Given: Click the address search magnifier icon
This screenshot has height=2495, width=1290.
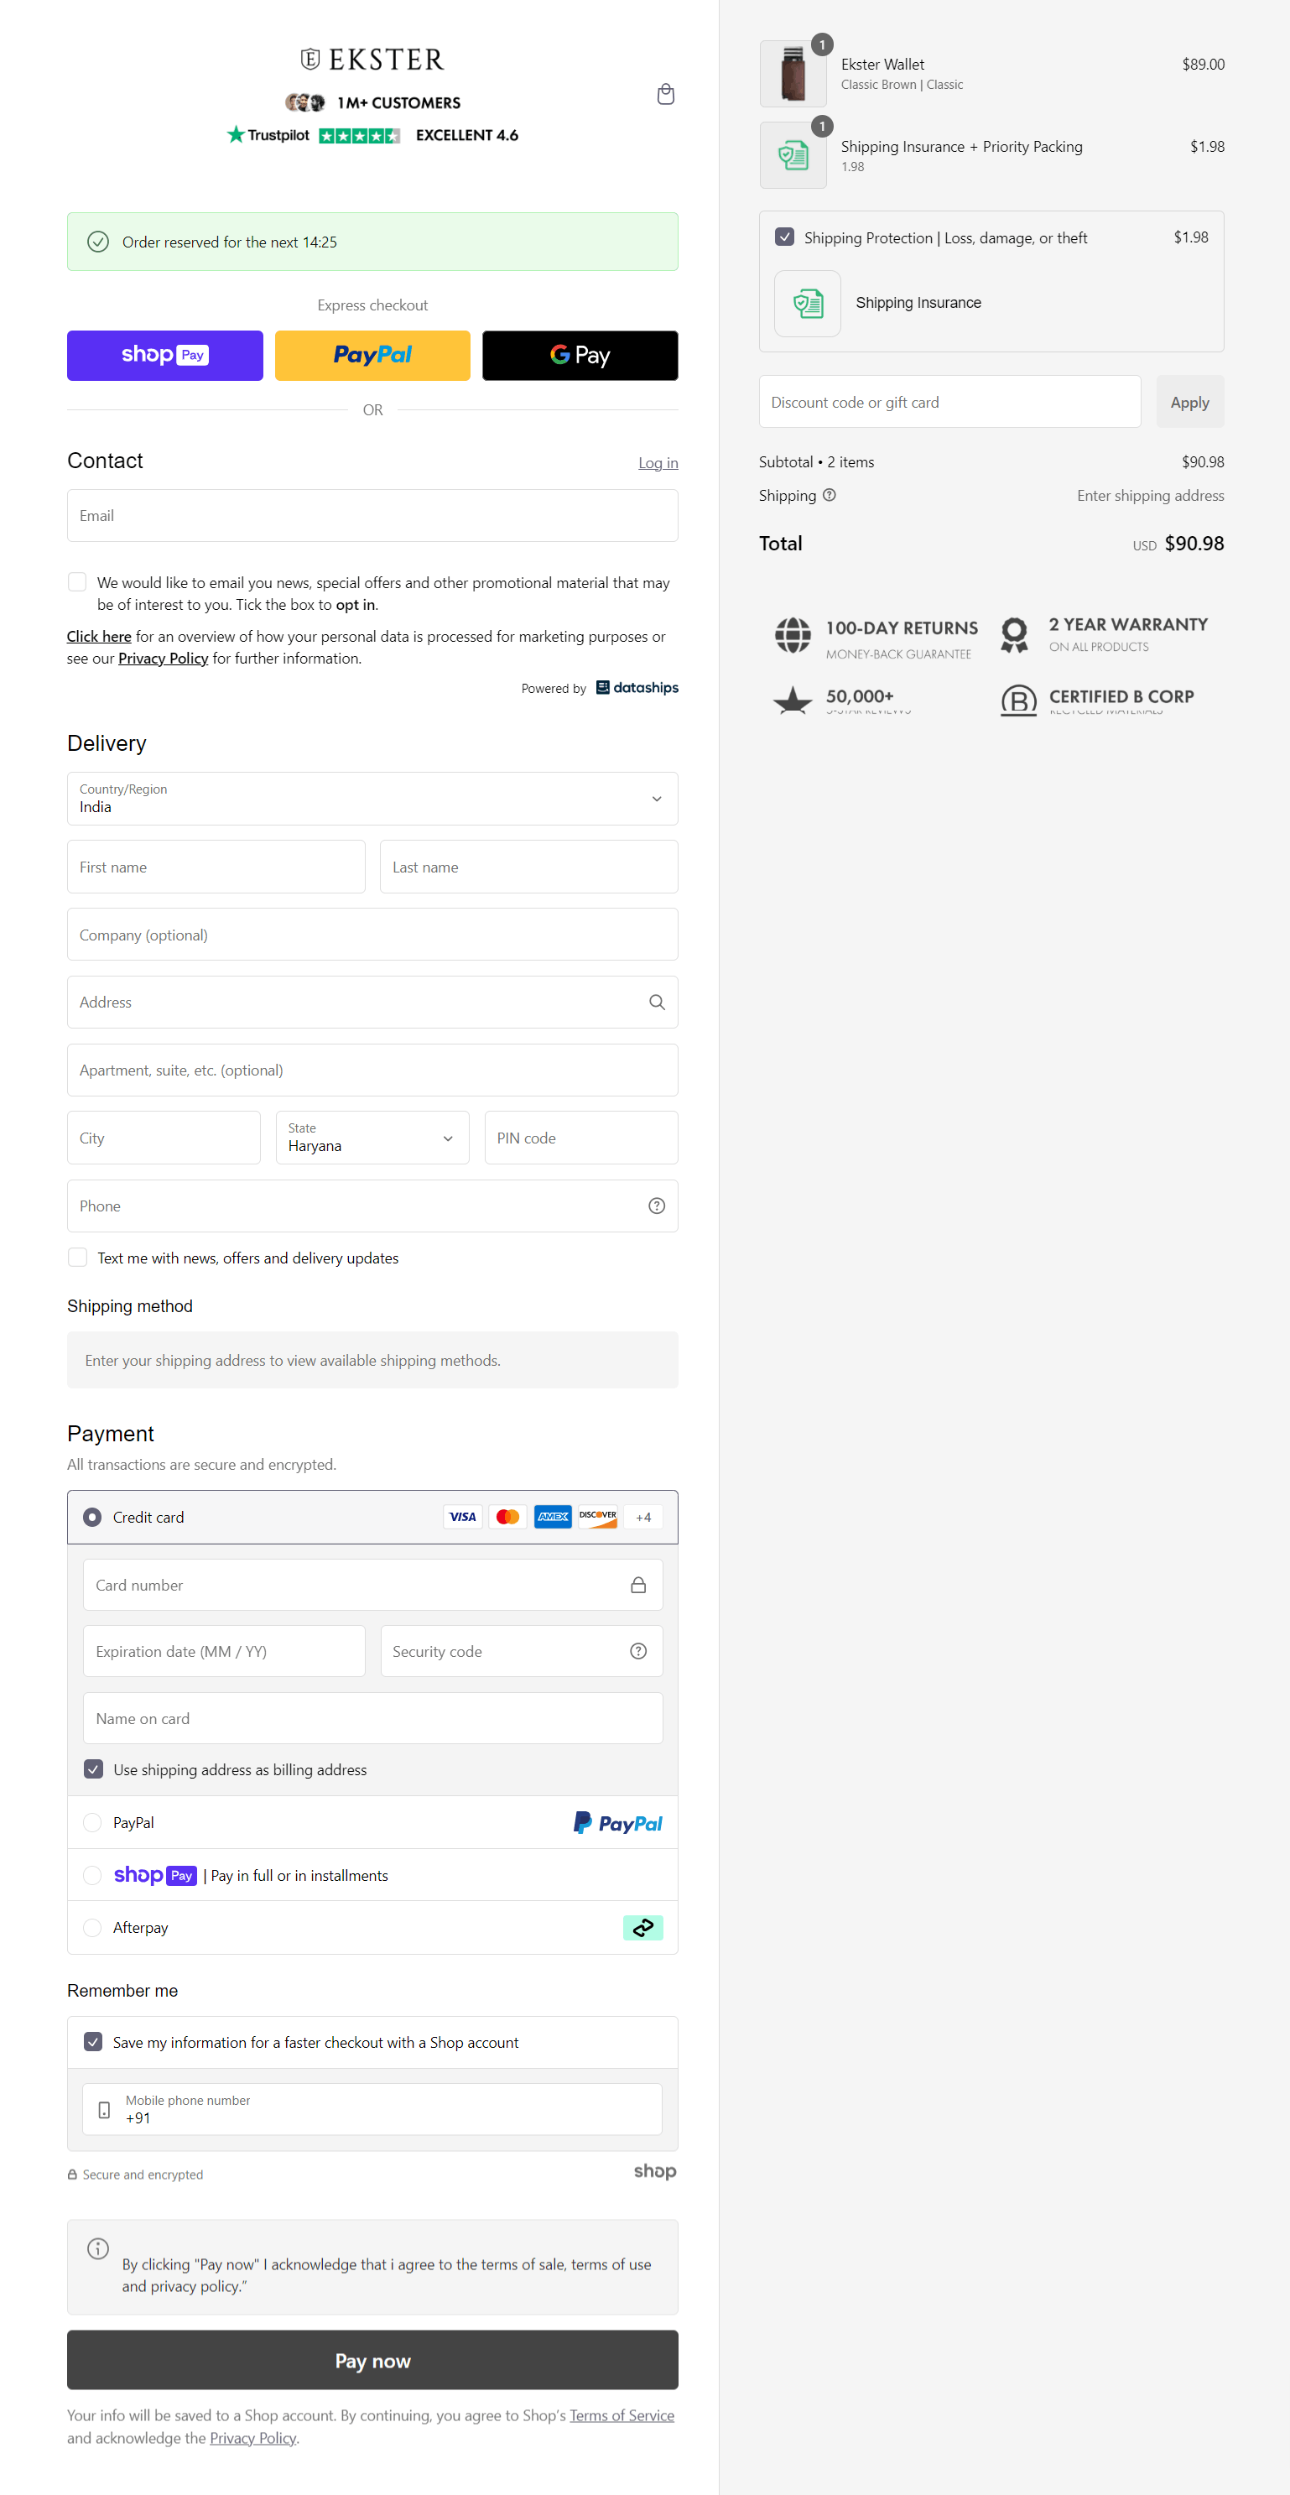Looking at the screenshot, I should tap(657, 1003).
